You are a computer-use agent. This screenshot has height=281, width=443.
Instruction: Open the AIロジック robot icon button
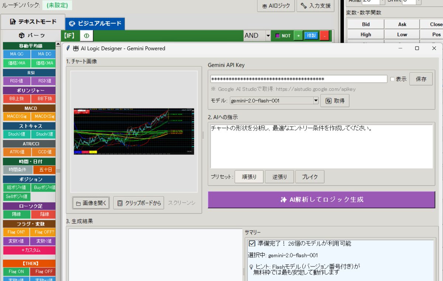(276, 6)
